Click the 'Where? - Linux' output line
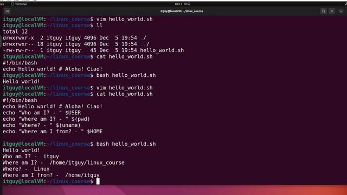Viewport: 347px width, 195px height. coord(26,169)
